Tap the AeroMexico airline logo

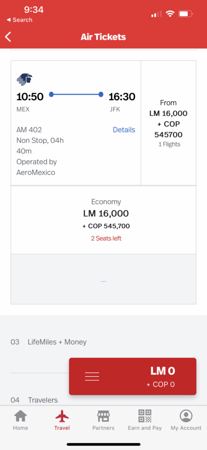tap(25, 80)
